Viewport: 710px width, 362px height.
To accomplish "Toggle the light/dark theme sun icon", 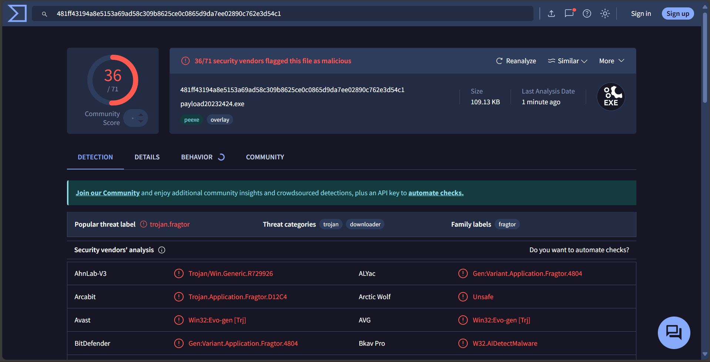I will click(605, 14).
